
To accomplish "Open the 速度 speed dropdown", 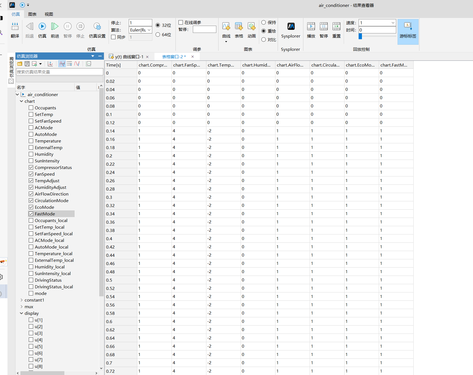I will pyautogui.click(x=393, y=23).
